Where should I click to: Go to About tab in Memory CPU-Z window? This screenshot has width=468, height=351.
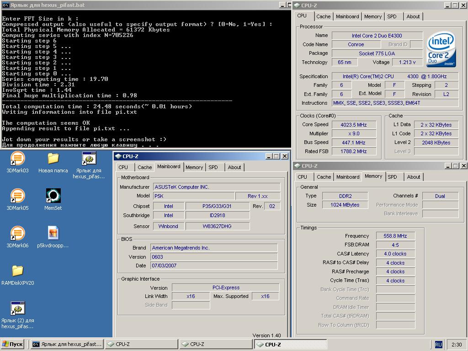413,177
